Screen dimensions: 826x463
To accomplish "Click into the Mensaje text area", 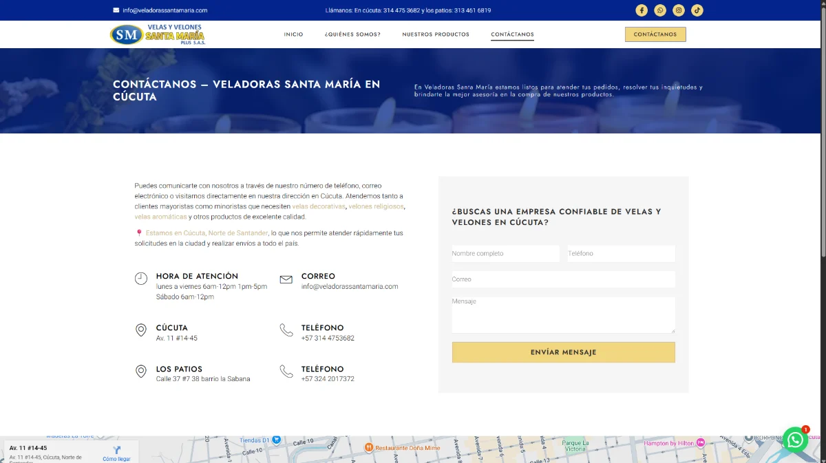I will pyautogui.click(x=563, y=315).
